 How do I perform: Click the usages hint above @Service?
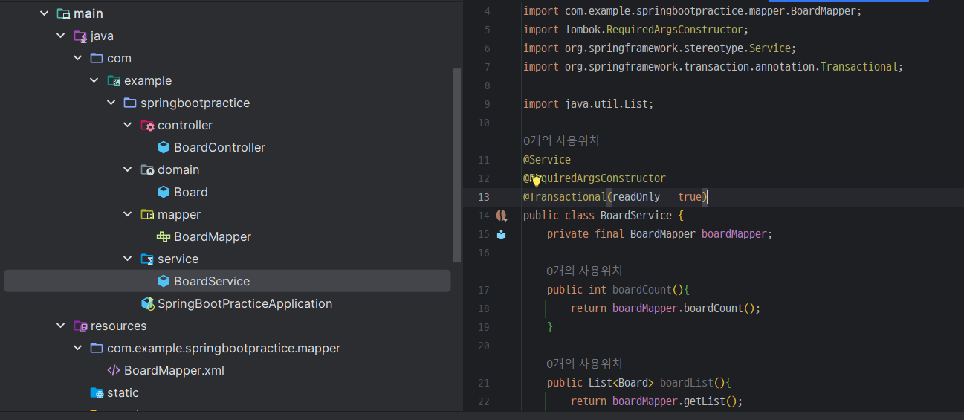(x=561, y=140)
